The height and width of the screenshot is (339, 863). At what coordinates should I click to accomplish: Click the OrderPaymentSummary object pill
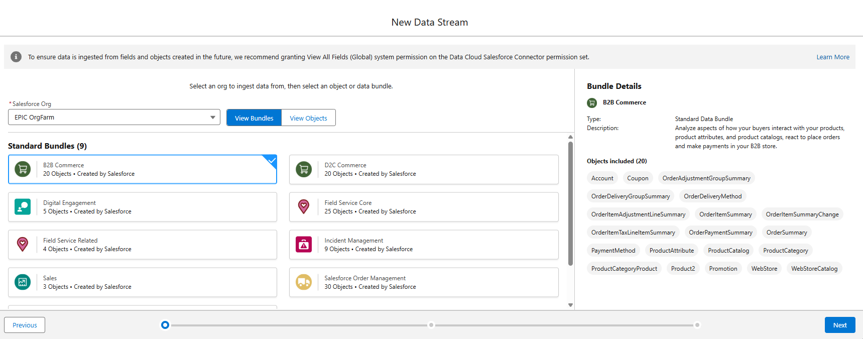[x=720, y=233]
